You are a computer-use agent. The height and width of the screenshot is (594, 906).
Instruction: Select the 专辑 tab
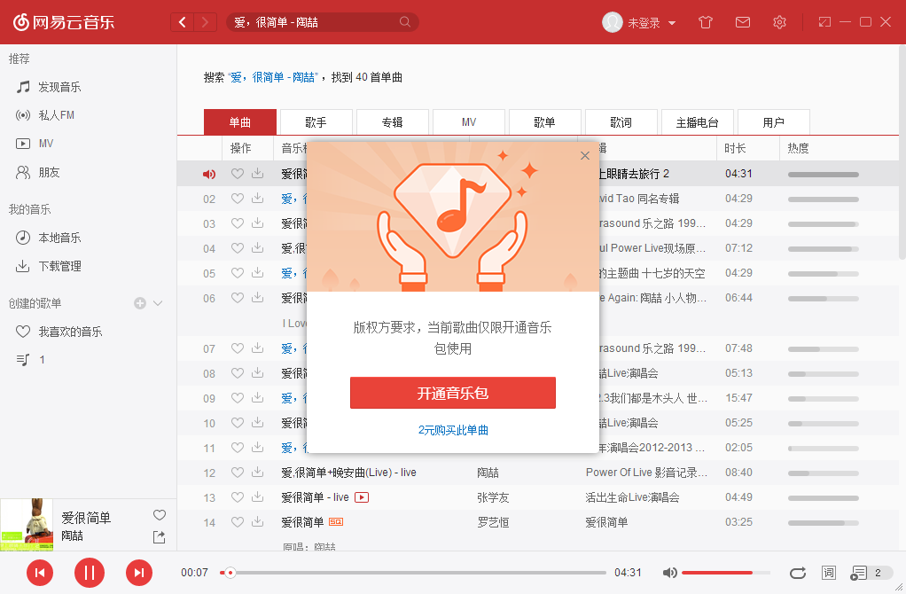click(x=393, y=122)
